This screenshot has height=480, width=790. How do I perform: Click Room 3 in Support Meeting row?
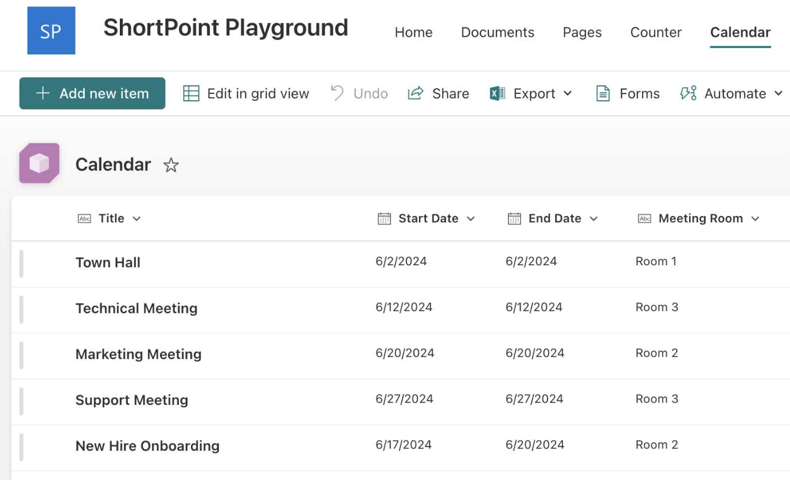(657, 399)
